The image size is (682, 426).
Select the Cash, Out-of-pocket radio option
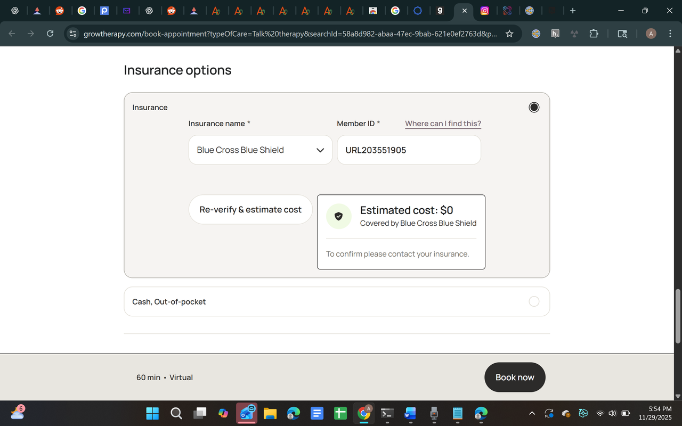534,301
